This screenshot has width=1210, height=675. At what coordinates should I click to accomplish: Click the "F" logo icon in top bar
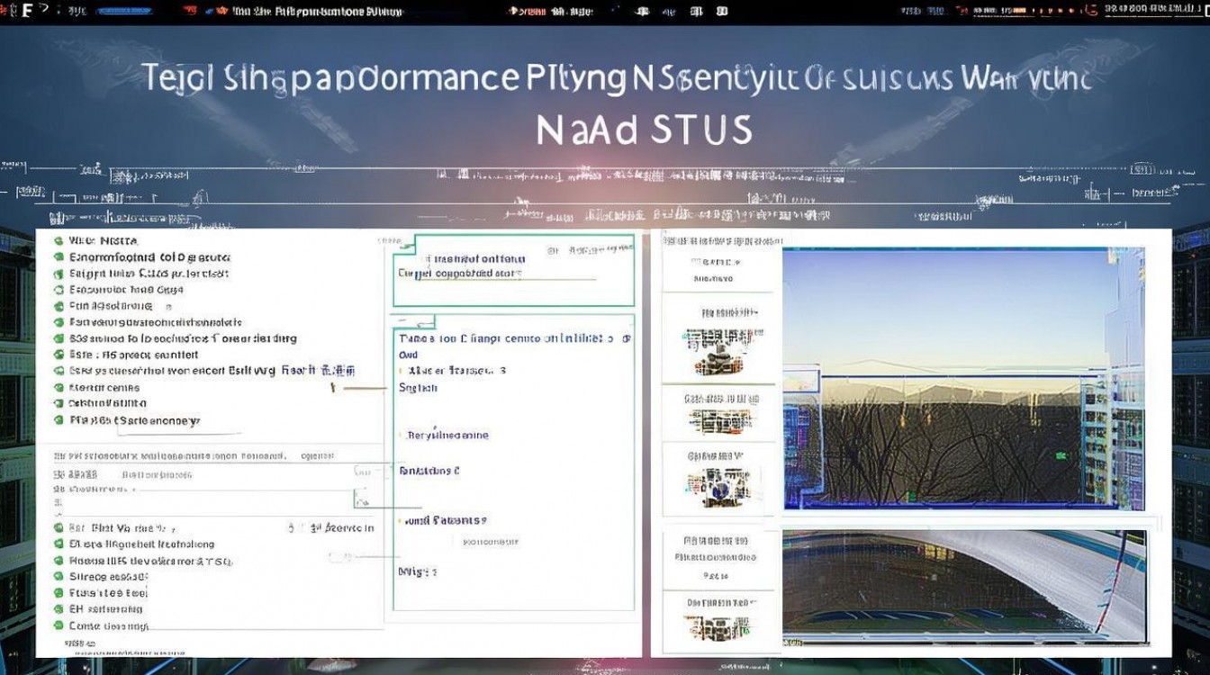point(27,11)
